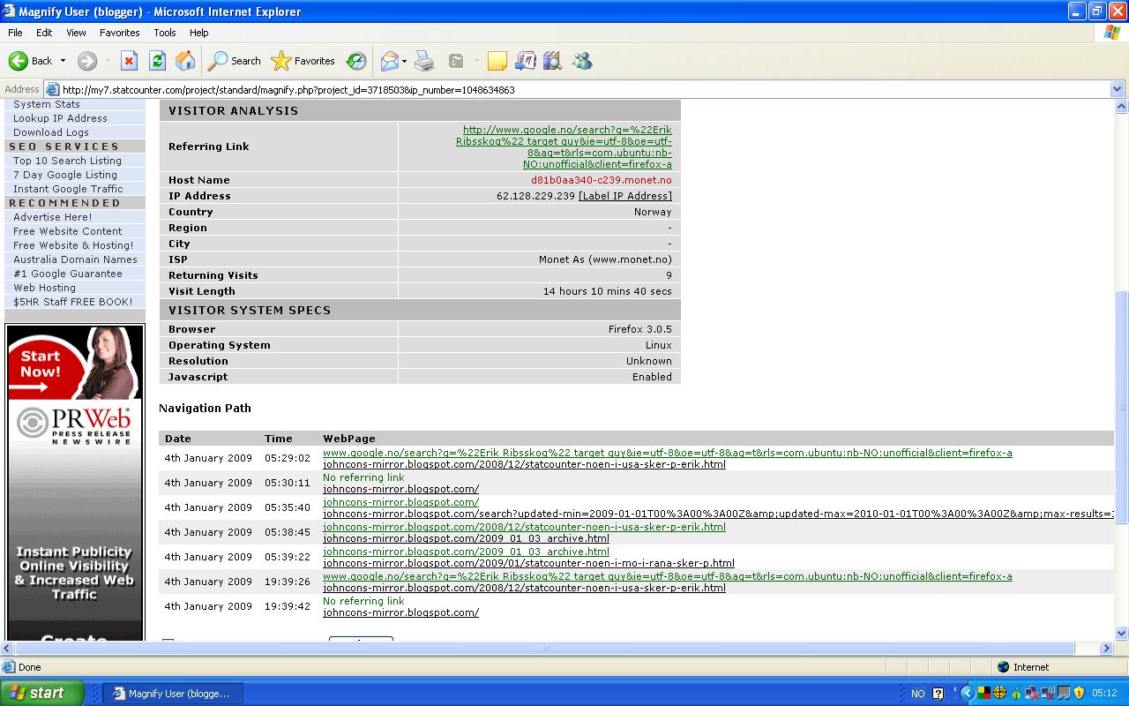1129x706 pixels.
Task: Click the page icon beside the address URL
Action: click(x=52, y=89)
